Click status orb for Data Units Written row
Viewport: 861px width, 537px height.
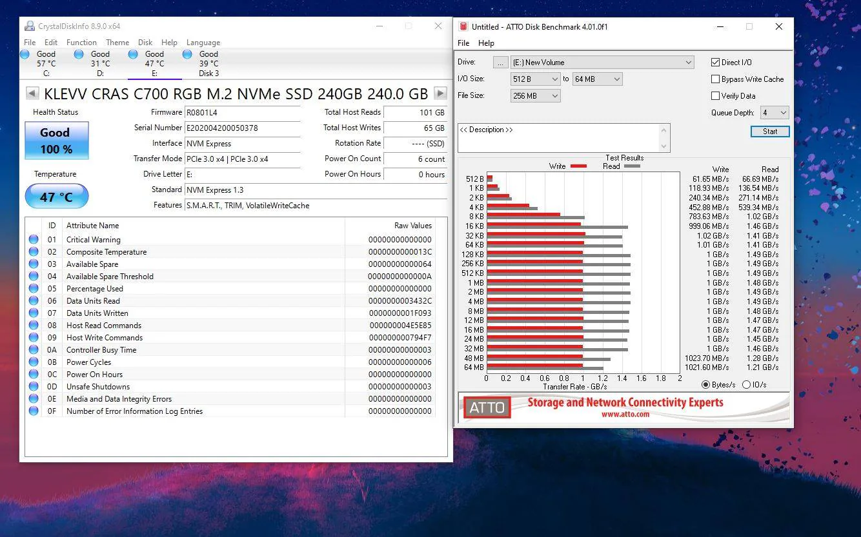34,313
